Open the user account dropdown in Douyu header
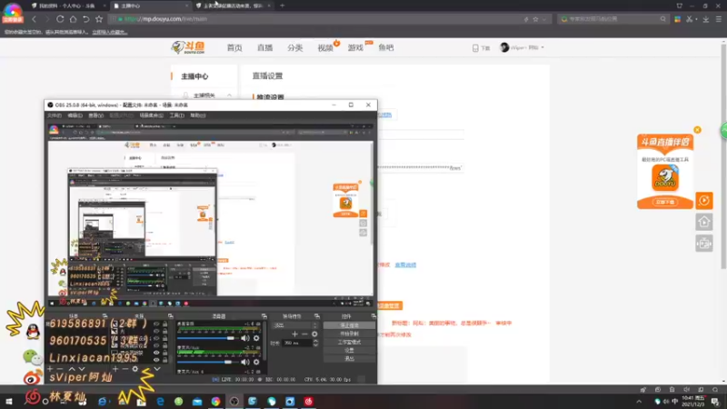 522,47
